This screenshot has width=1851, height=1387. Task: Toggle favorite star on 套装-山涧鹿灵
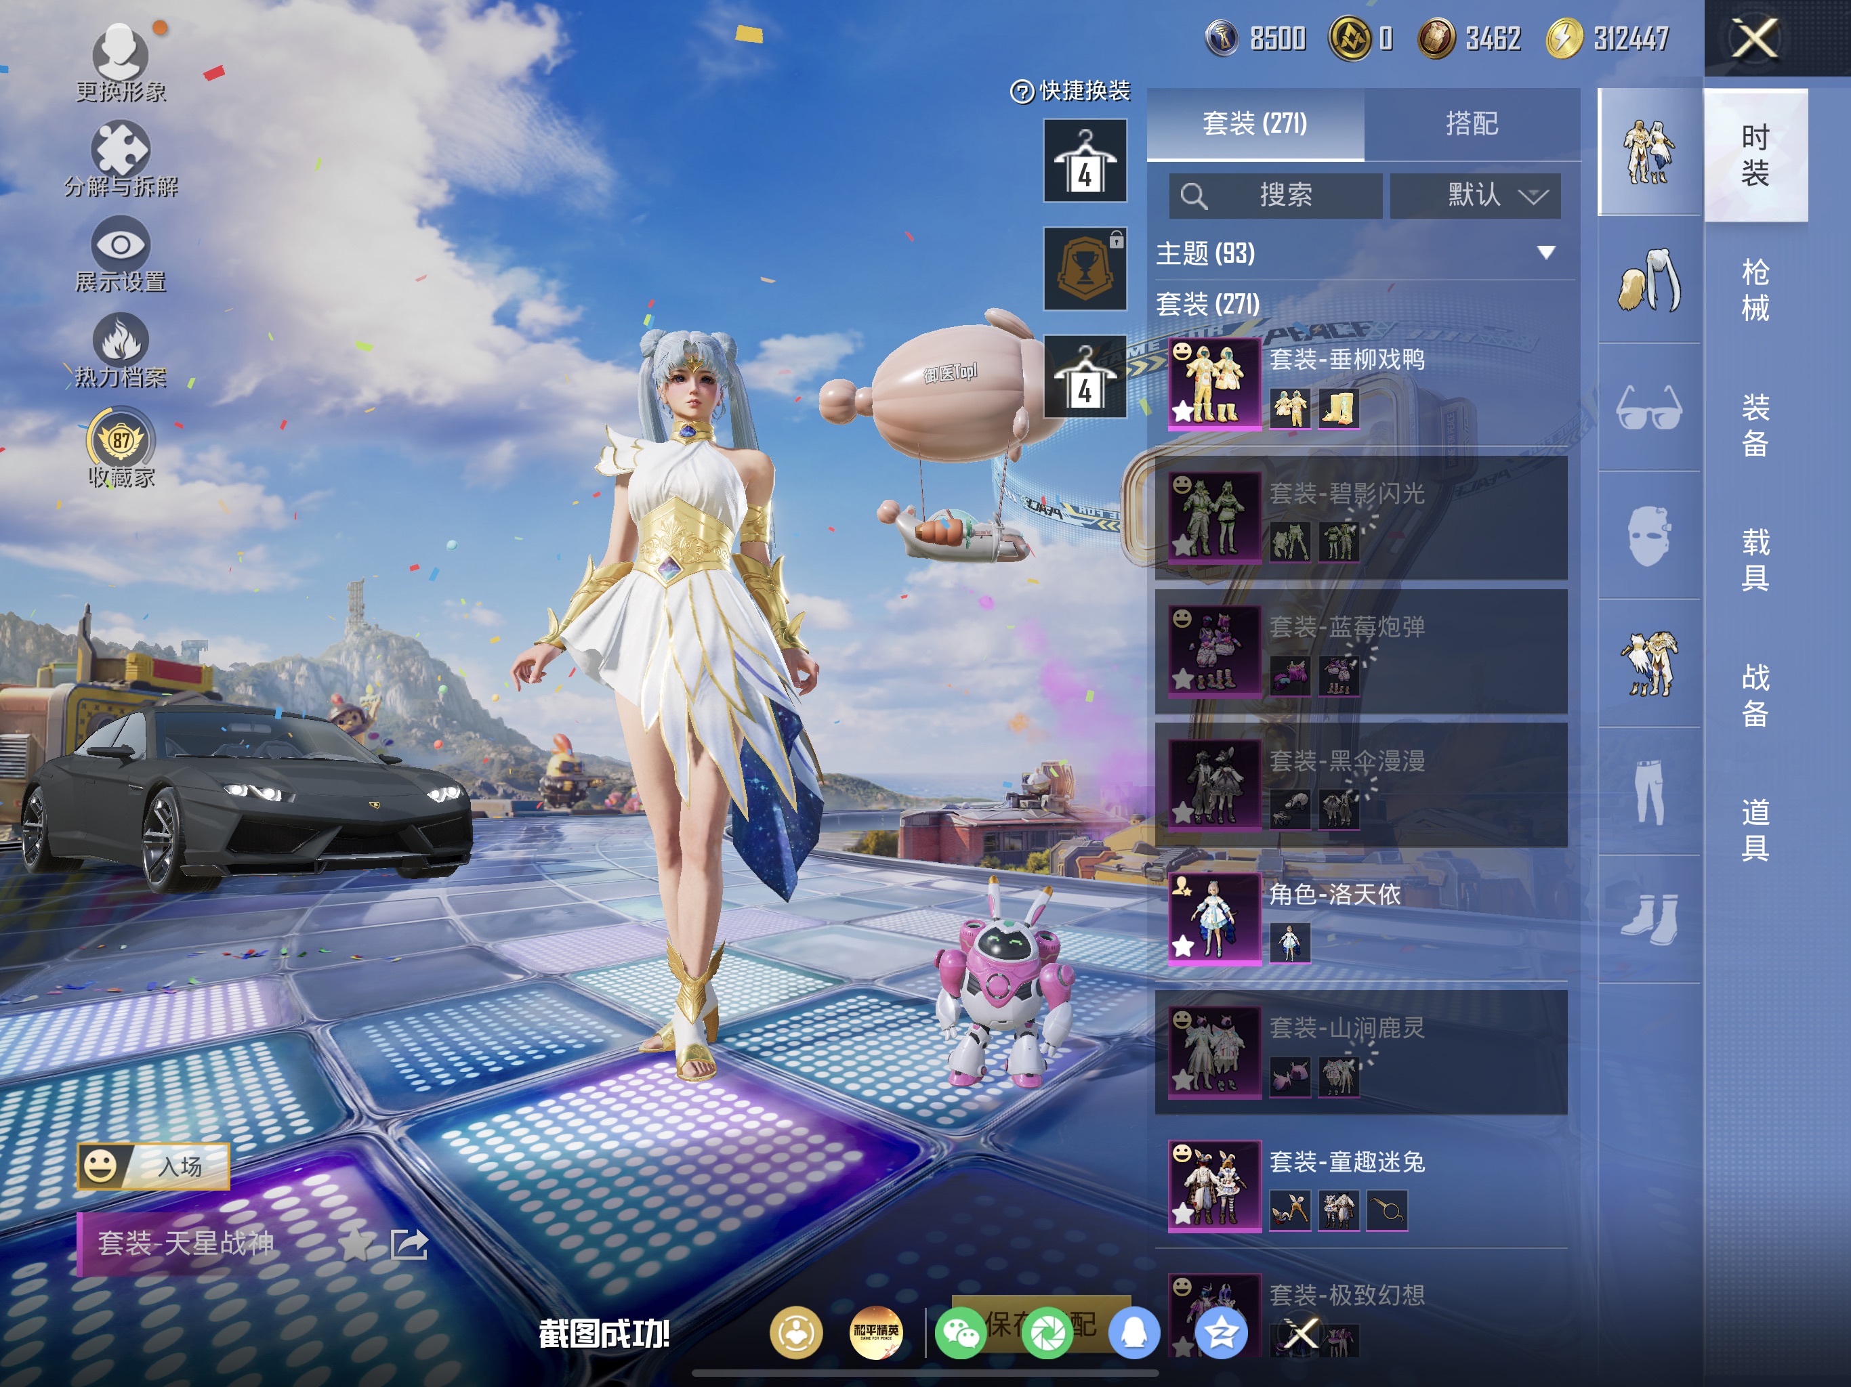pyautogui.click(x=1183, y=1080)
